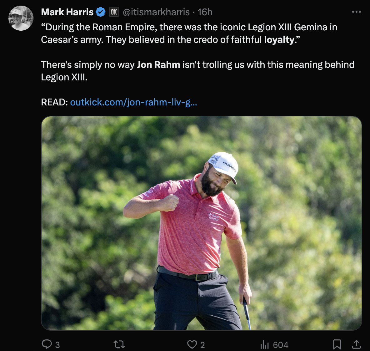Image resolution: width=370 pixels, height=351 pixels.
Task: Open the share upload arrow menu
Action: (356, 344)
